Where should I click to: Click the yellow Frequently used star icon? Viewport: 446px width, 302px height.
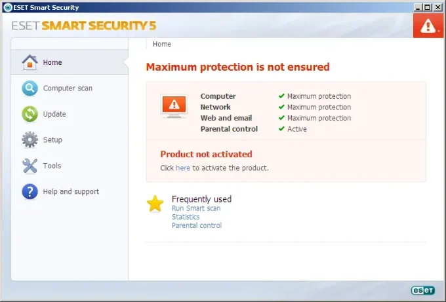point(155,204)
